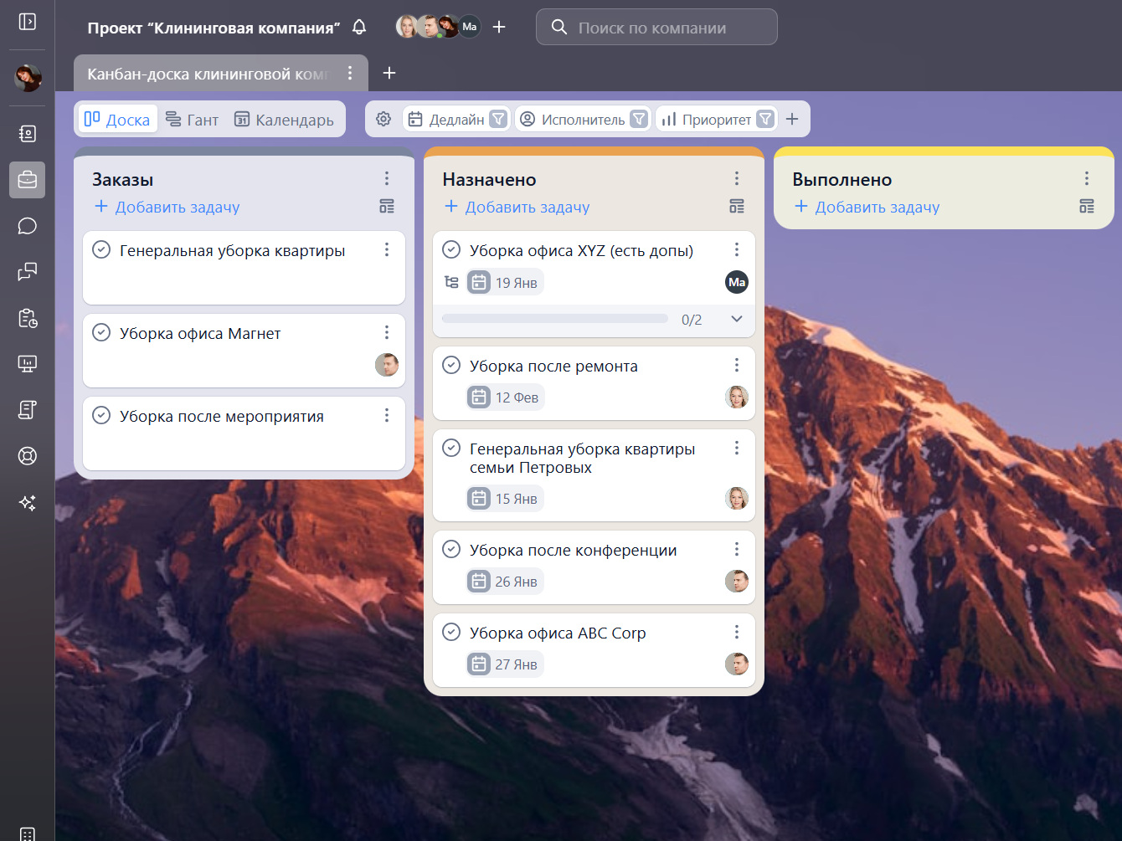Click the Поиск по компании search field
Screen dimensions: 1122x841
656,28
